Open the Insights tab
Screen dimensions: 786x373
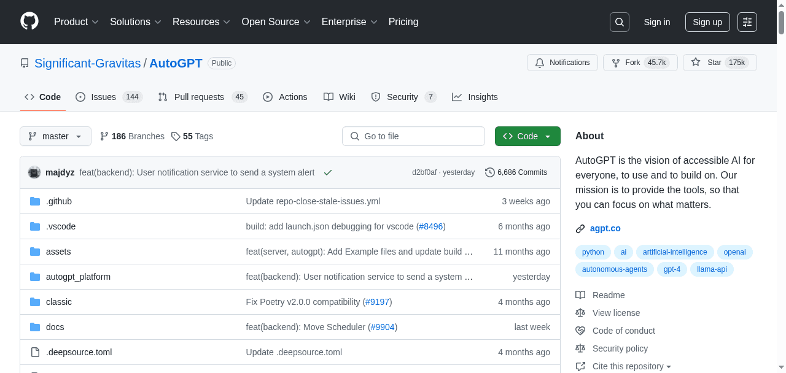475,97
